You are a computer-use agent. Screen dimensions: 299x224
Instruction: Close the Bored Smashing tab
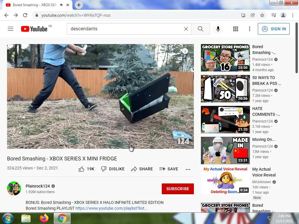(x=68, y=5)
